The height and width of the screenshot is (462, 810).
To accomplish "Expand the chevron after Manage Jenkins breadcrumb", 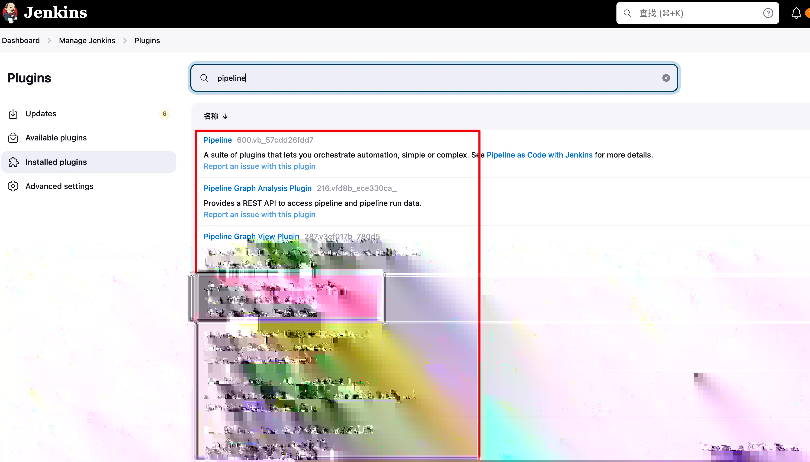I will (125, 41).
